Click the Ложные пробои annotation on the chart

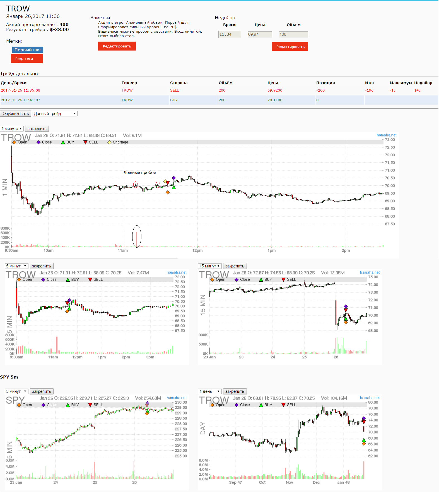[x=140, y=173]
